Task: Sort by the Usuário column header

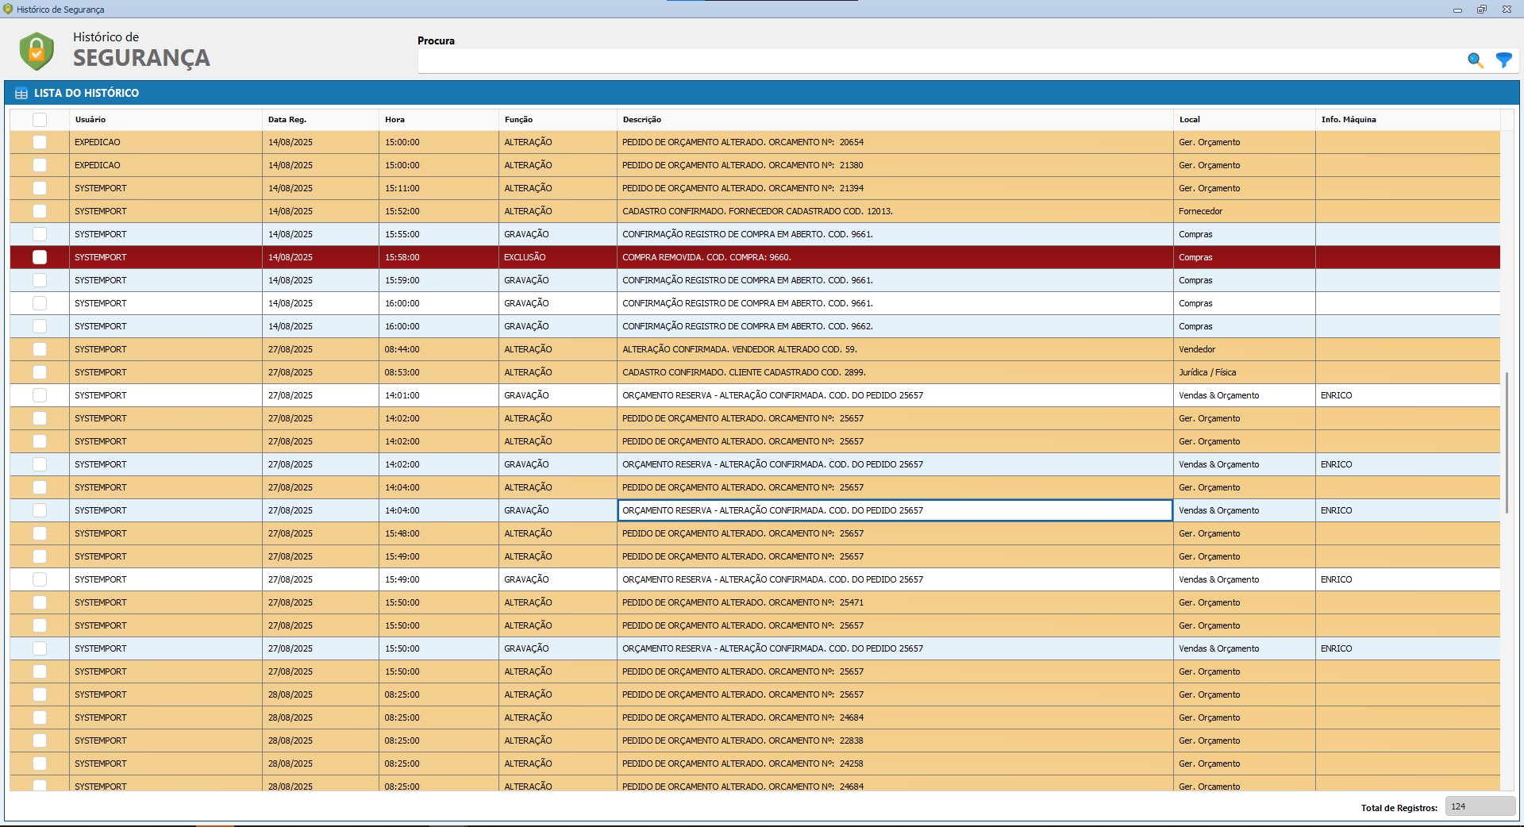Action: click(x=90, y=120)
